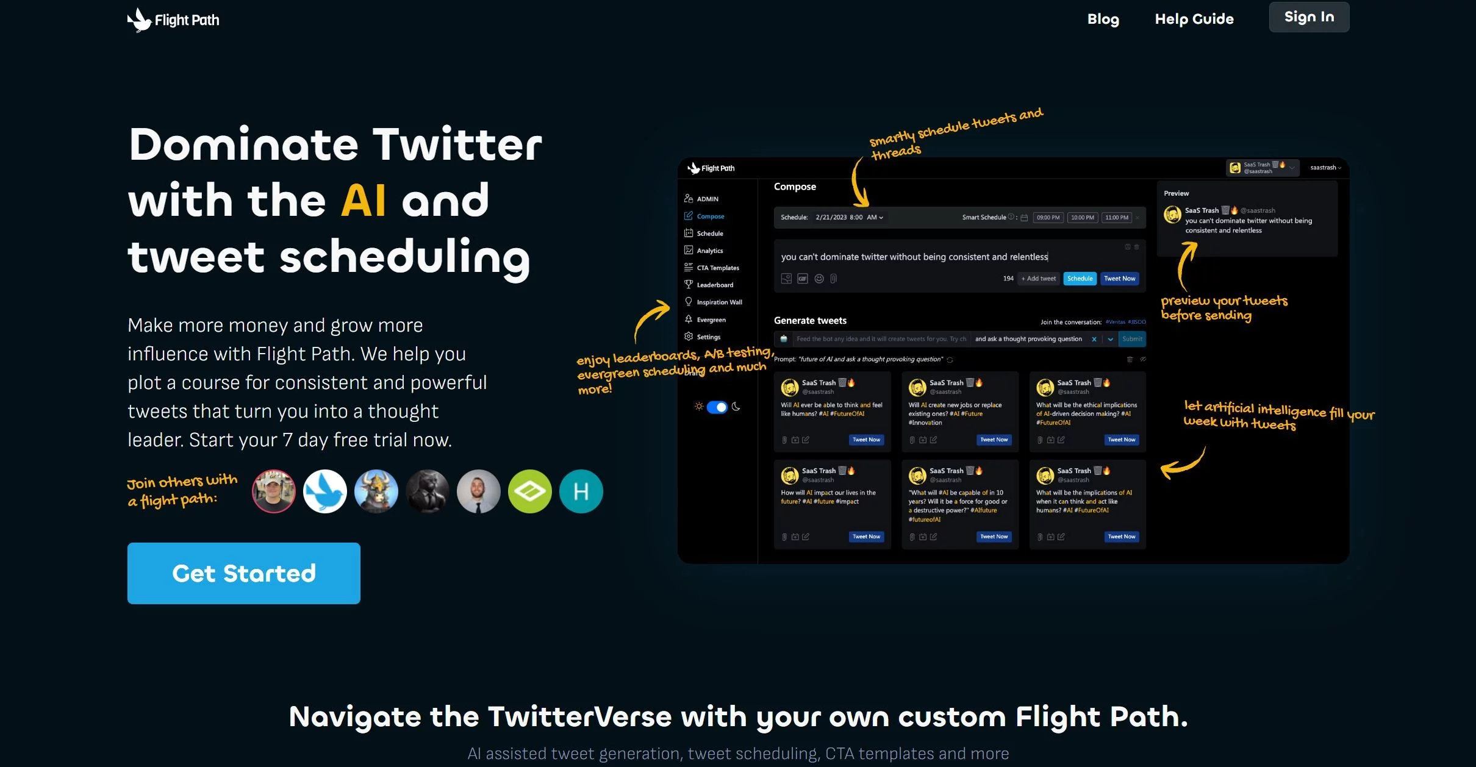The image size is (1476, 767).
Task: Expand the Admin navigation menu
Action: (708, 198)
